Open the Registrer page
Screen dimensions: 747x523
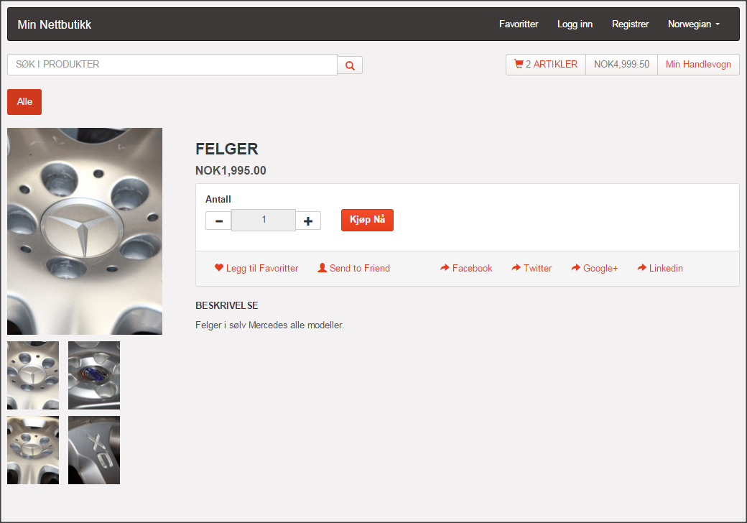click(630, 24)
